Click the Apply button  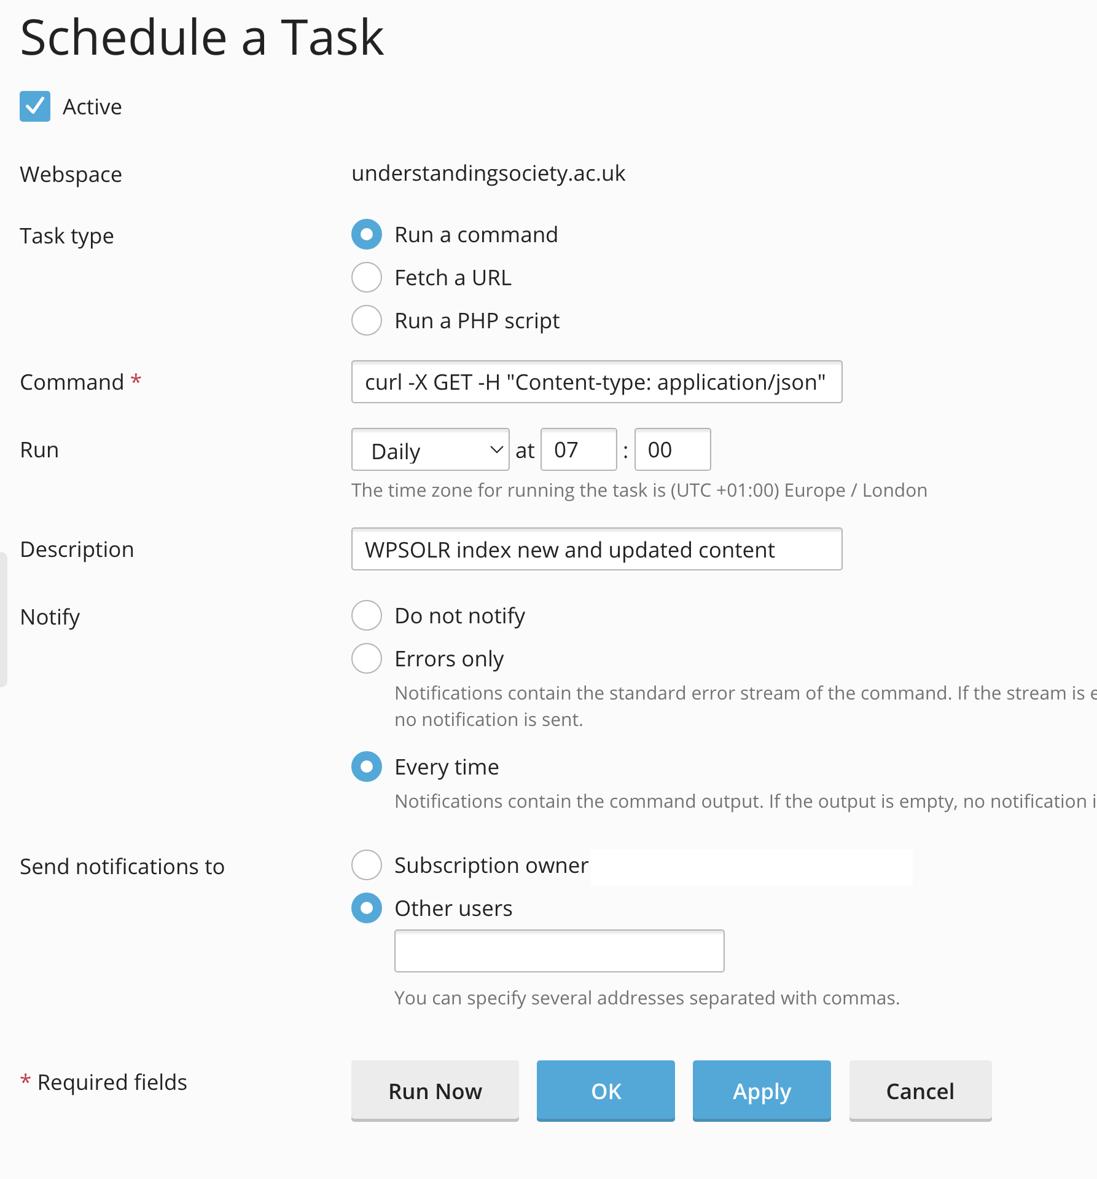pos(762,1091)
